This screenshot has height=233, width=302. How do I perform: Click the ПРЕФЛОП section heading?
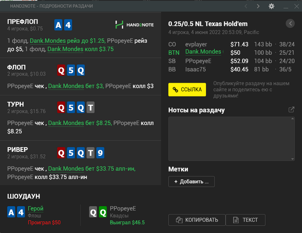[x=22, y=22]
